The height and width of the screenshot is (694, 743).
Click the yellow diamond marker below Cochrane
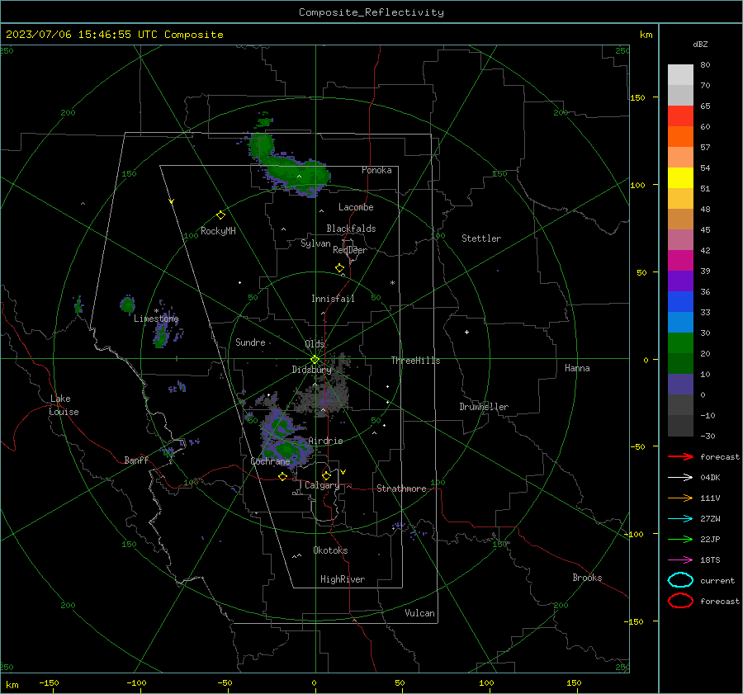(283, 476)
